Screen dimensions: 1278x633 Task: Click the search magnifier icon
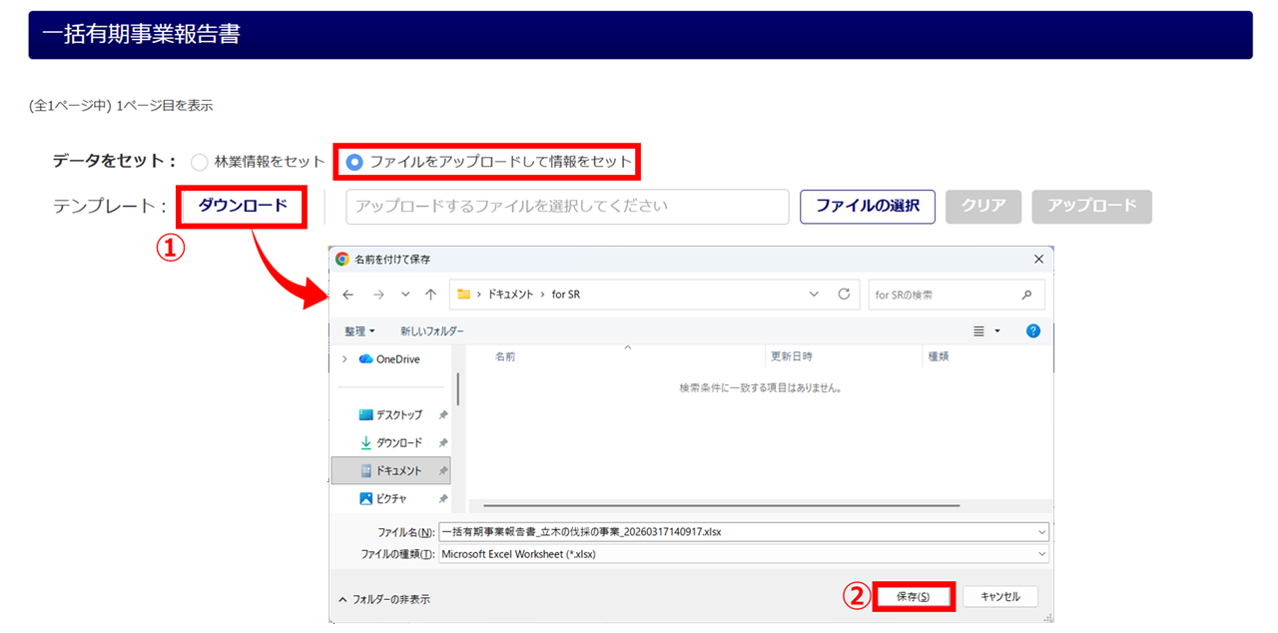pyautogui.click(x=1026, y=296)
